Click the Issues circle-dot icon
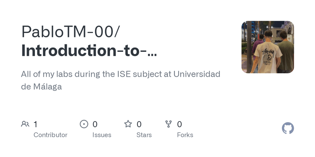This screenshot has width=315, height=157. [84, 124]
